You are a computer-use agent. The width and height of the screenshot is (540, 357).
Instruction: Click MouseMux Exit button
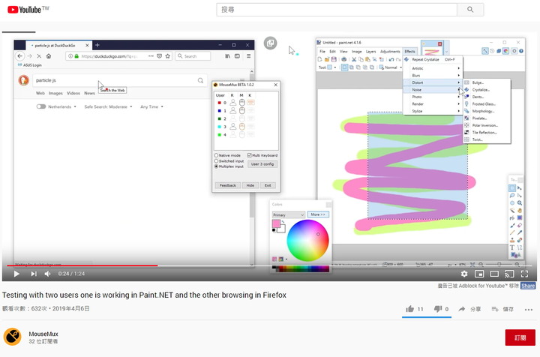coord(268,185)
